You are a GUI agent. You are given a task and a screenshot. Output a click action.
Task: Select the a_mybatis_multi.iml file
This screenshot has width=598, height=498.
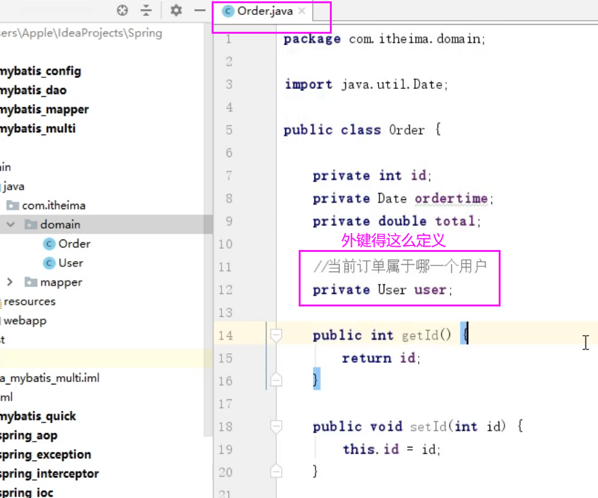[x=49, y=378]
